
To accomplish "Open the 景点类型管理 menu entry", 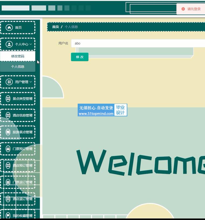I will (x=18, y=99).
